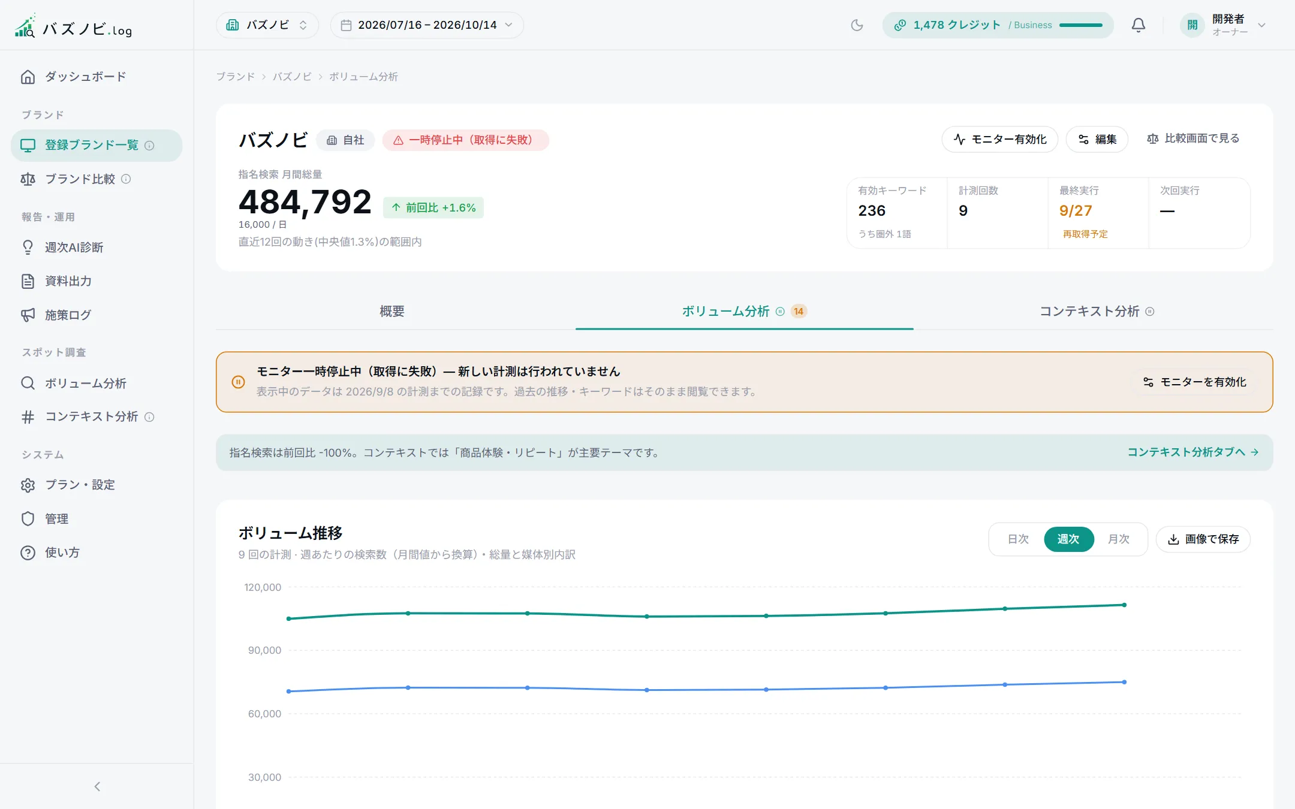This screenshot has width=1295, height=809.
Task: Select 週次 chart granularity
Action: click(x=1068, y=539)
